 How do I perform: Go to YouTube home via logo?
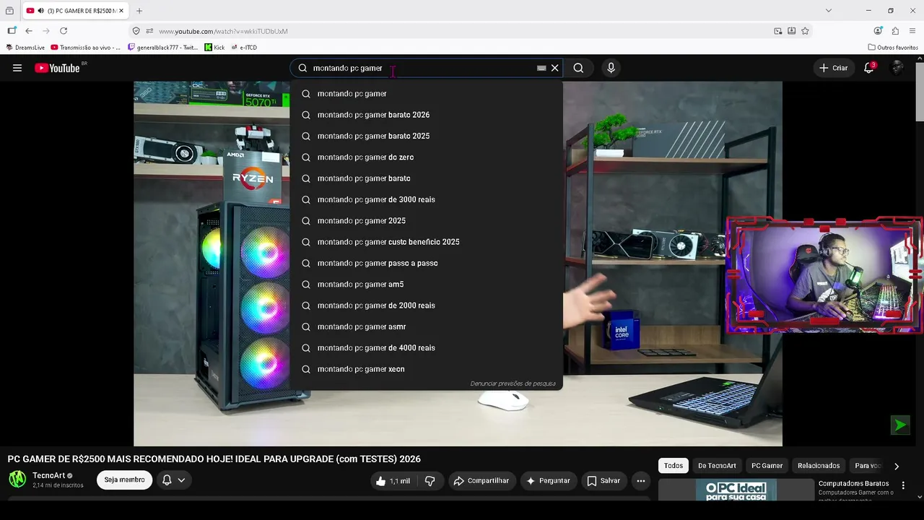click(57, 68)
